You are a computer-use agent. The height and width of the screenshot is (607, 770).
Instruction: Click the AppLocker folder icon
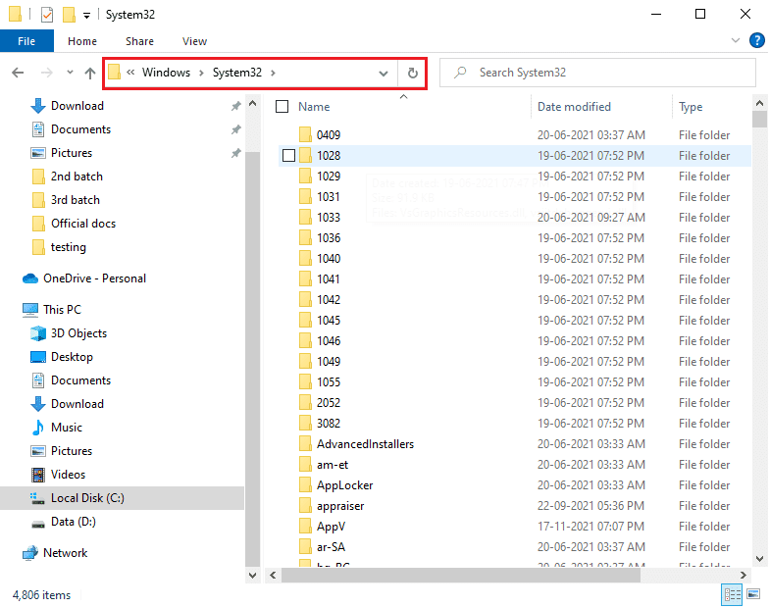tap(305, 485)
